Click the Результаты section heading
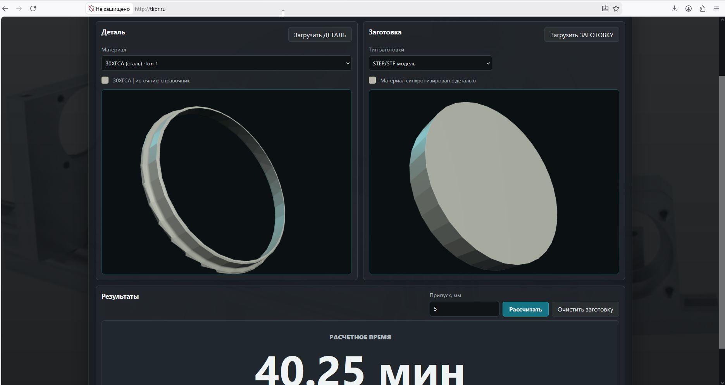Screen dimensions: 725x385 point(120,296)
